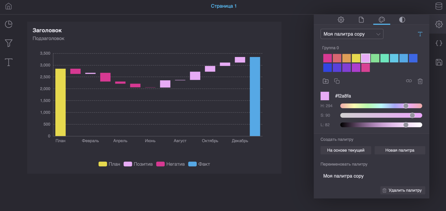Open the curly braces code icon
This screenshot has height=211, width=446.
point(439,43)
